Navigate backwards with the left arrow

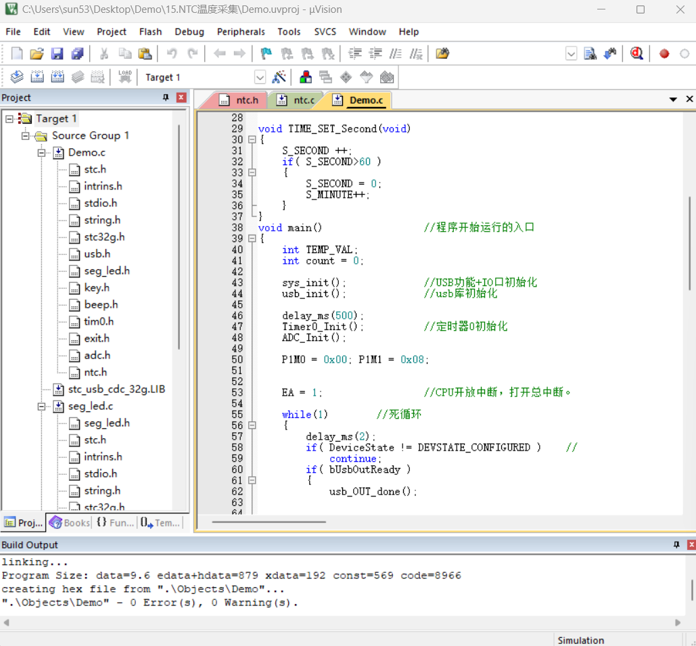click(x=219, y=53)
